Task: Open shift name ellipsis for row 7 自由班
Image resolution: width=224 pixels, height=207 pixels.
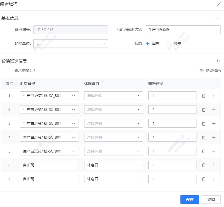Action: (75, 179)
